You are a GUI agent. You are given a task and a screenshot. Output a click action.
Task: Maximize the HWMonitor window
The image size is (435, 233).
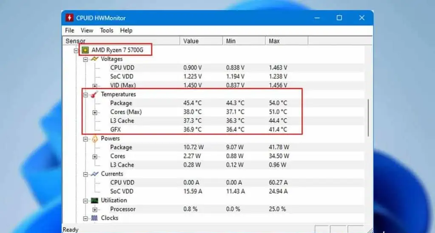[339, 18]
